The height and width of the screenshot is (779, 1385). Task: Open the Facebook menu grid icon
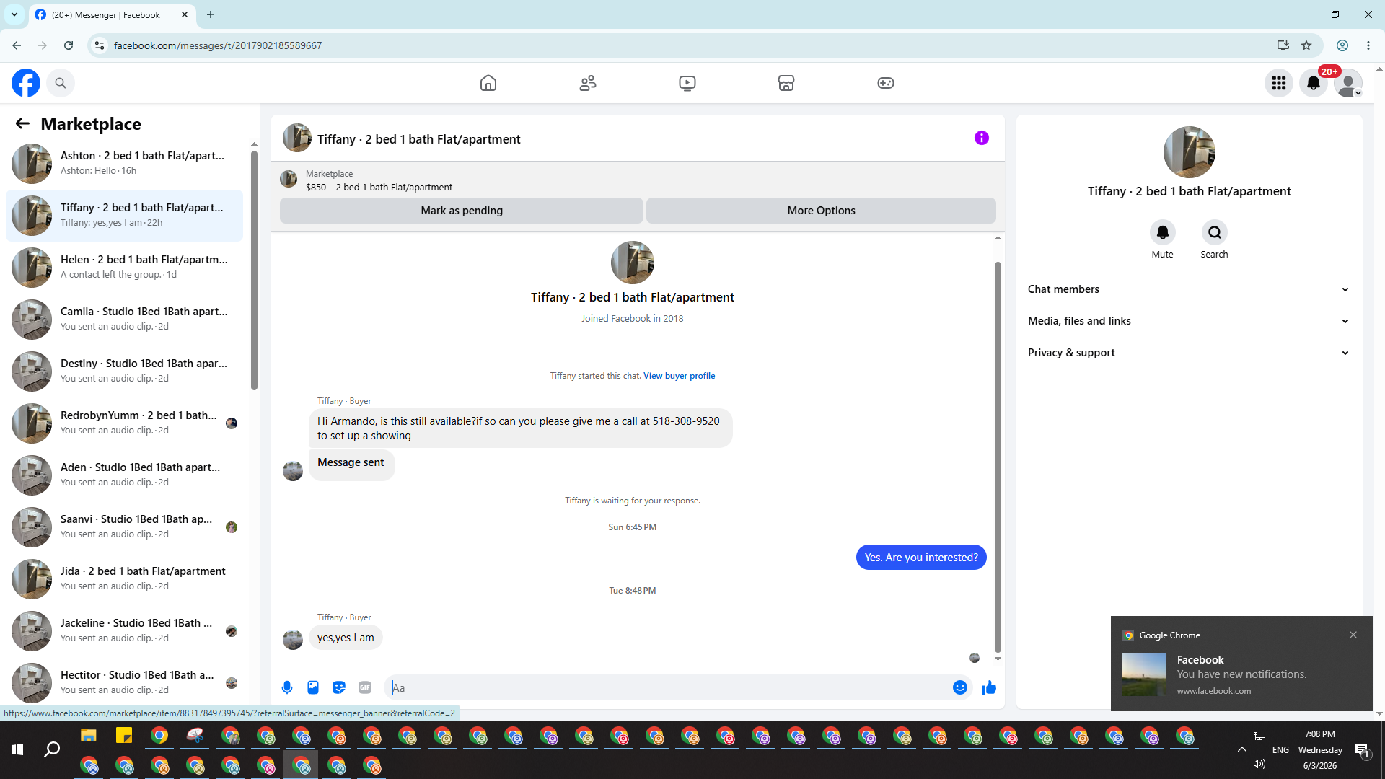[x=1279, y=83]
